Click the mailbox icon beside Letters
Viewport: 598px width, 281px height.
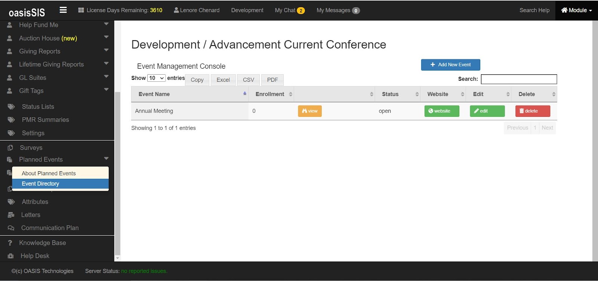(x=11, y=215)
